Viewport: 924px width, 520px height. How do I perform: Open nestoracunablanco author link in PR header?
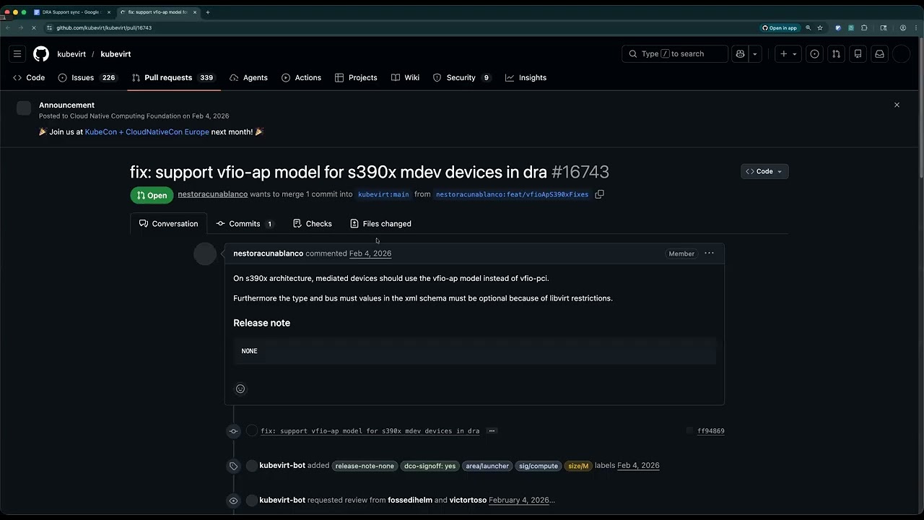tap(213, 194)
